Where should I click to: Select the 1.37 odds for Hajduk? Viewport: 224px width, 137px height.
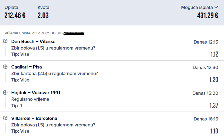[x=214, y=105]
